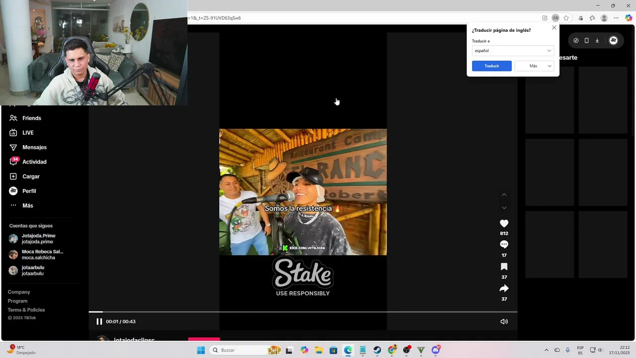
Task: Seek along the video progress bar
Action: click(303, 312)
